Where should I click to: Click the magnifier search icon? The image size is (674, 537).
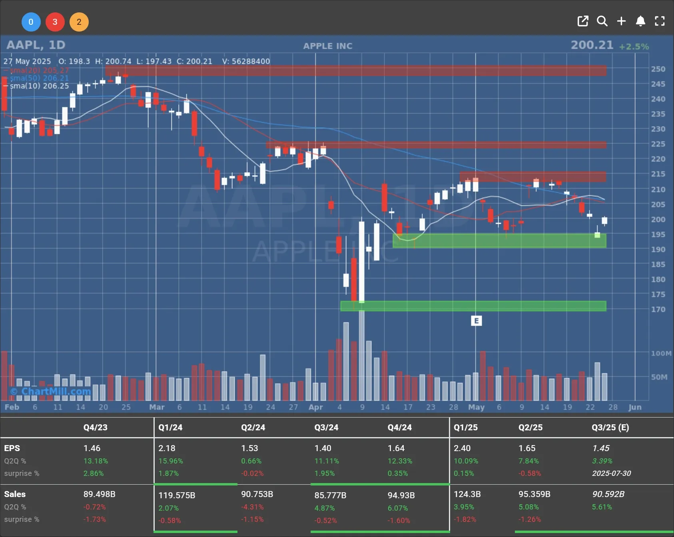pos(602,21)
